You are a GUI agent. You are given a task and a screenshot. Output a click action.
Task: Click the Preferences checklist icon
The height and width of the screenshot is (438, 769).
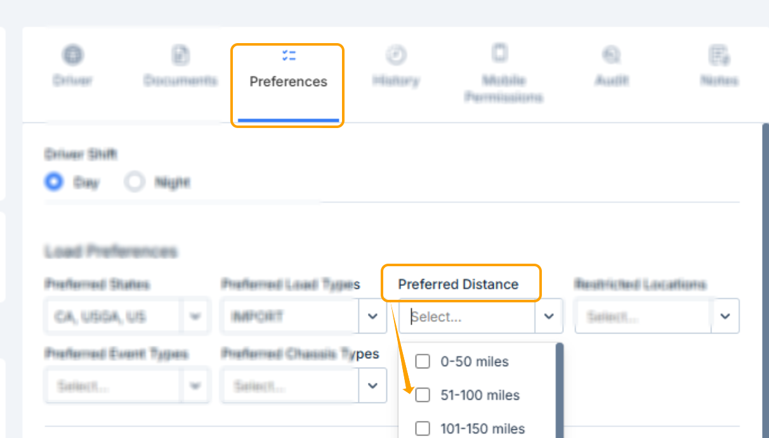[289, 56]
